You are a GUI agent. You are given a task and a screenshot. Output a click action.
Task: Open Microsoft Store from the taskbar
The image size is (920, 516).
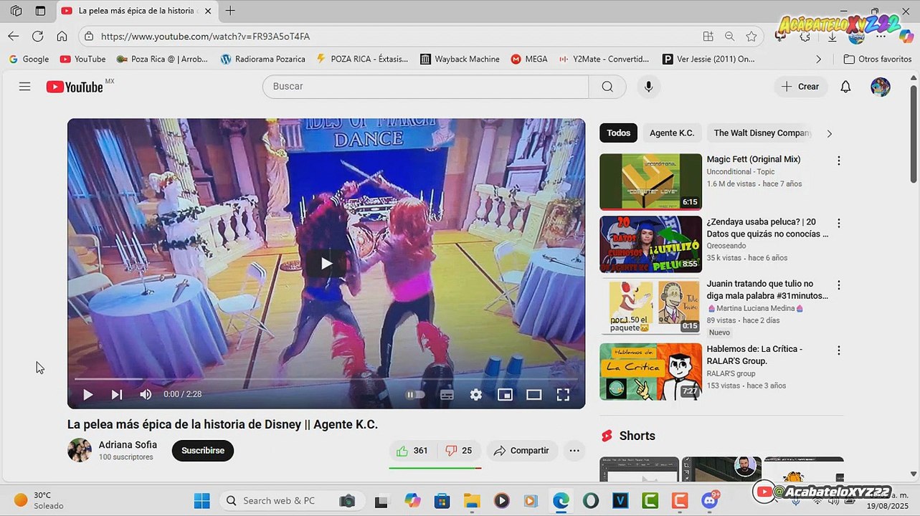point(442,500)
